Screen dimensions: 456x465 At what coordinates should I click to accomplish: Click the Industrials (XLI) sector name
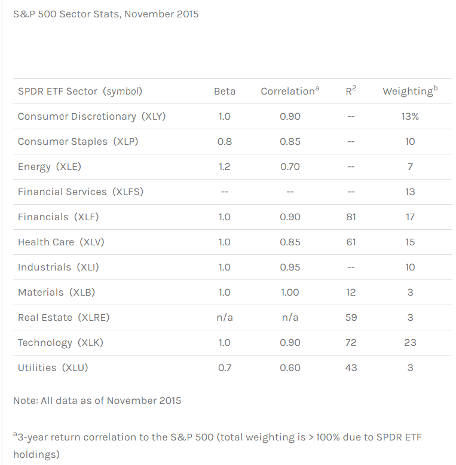[59, 268]
